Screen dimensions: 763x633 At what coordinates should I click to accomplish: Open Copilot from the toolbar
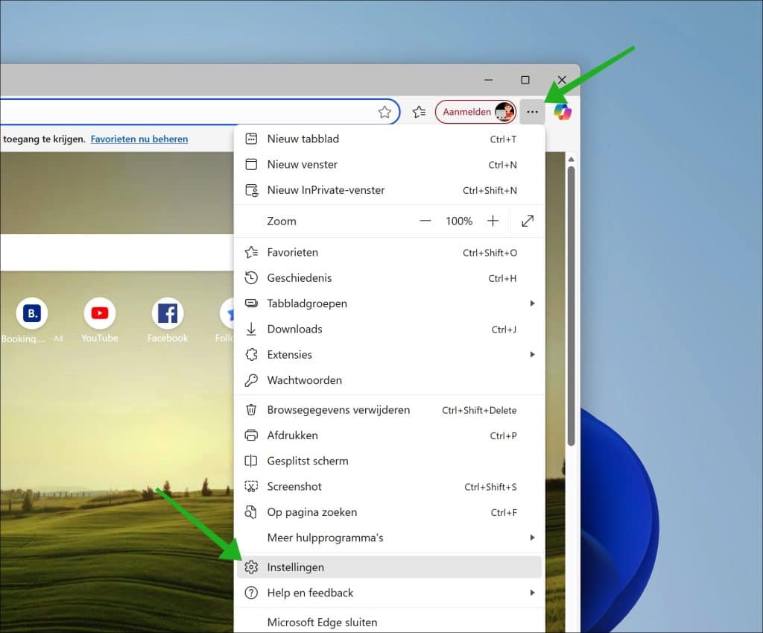[563, 112]
